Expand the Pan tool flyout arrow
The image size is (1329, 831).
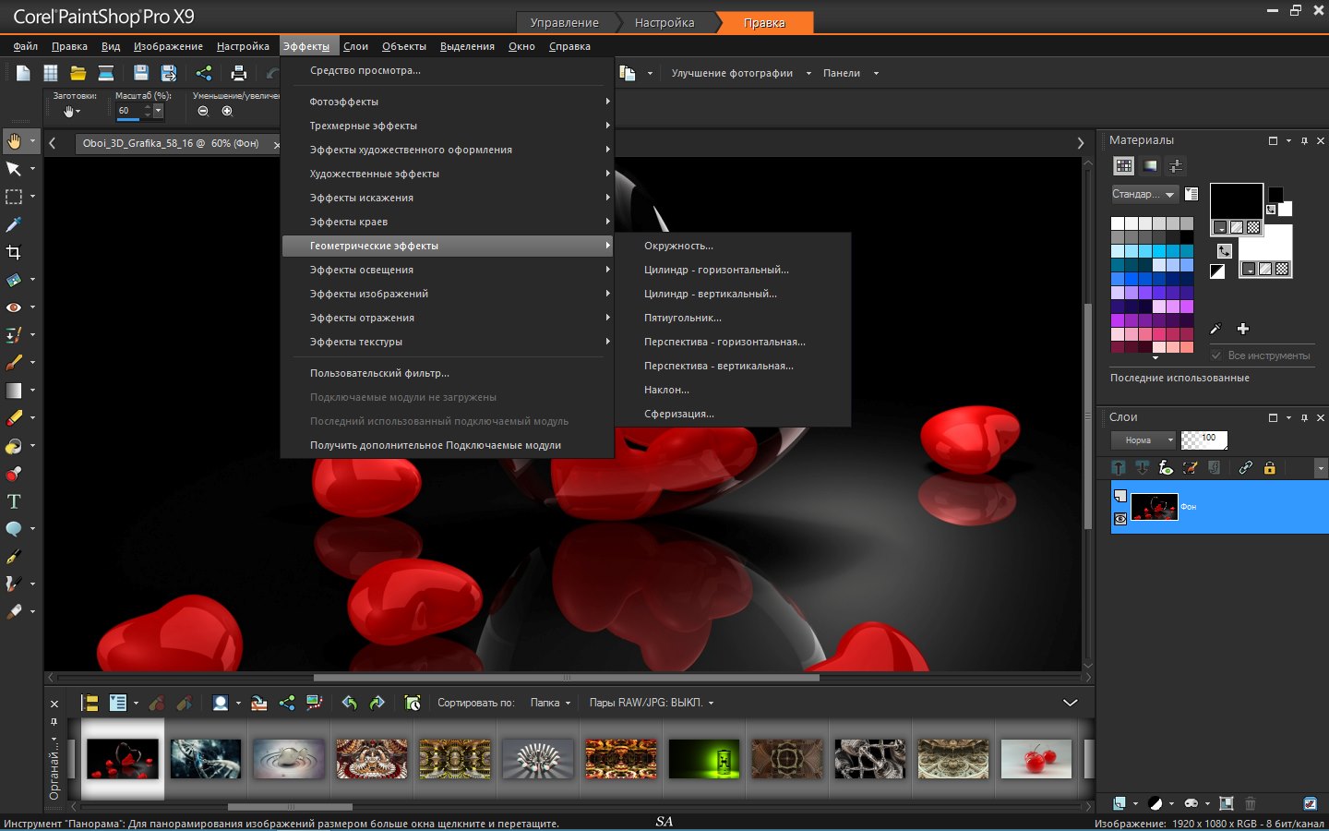point(32,141)
